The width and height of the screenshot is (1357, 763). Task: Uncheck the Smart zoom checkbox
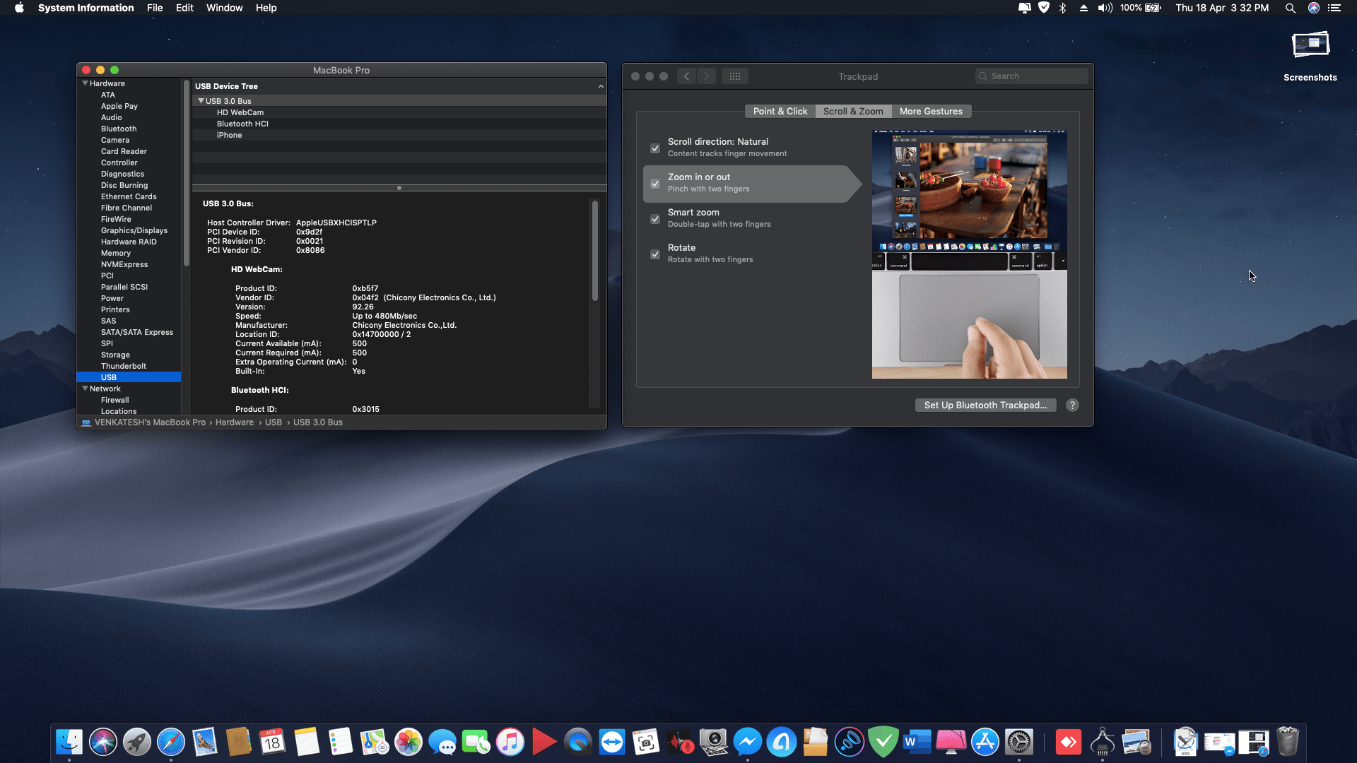pos(655,219)
